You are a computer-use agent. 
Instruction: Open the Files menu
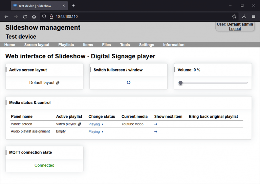point(106,45)
